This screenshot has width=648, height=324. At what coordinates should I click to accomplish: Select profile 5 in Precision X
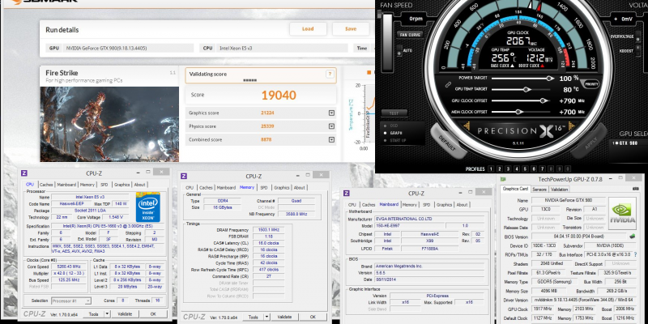[x=525, y=169]
